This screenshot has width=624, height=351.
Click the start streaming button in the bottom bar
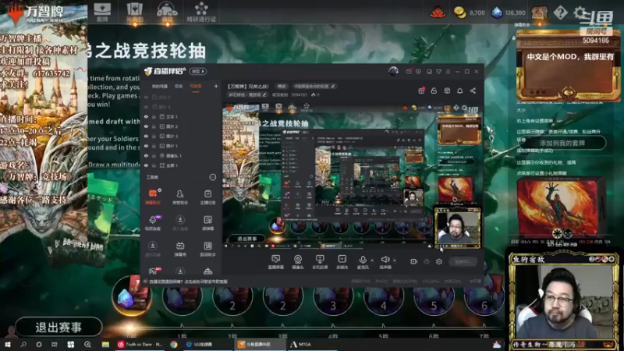(x=463, y=261)
